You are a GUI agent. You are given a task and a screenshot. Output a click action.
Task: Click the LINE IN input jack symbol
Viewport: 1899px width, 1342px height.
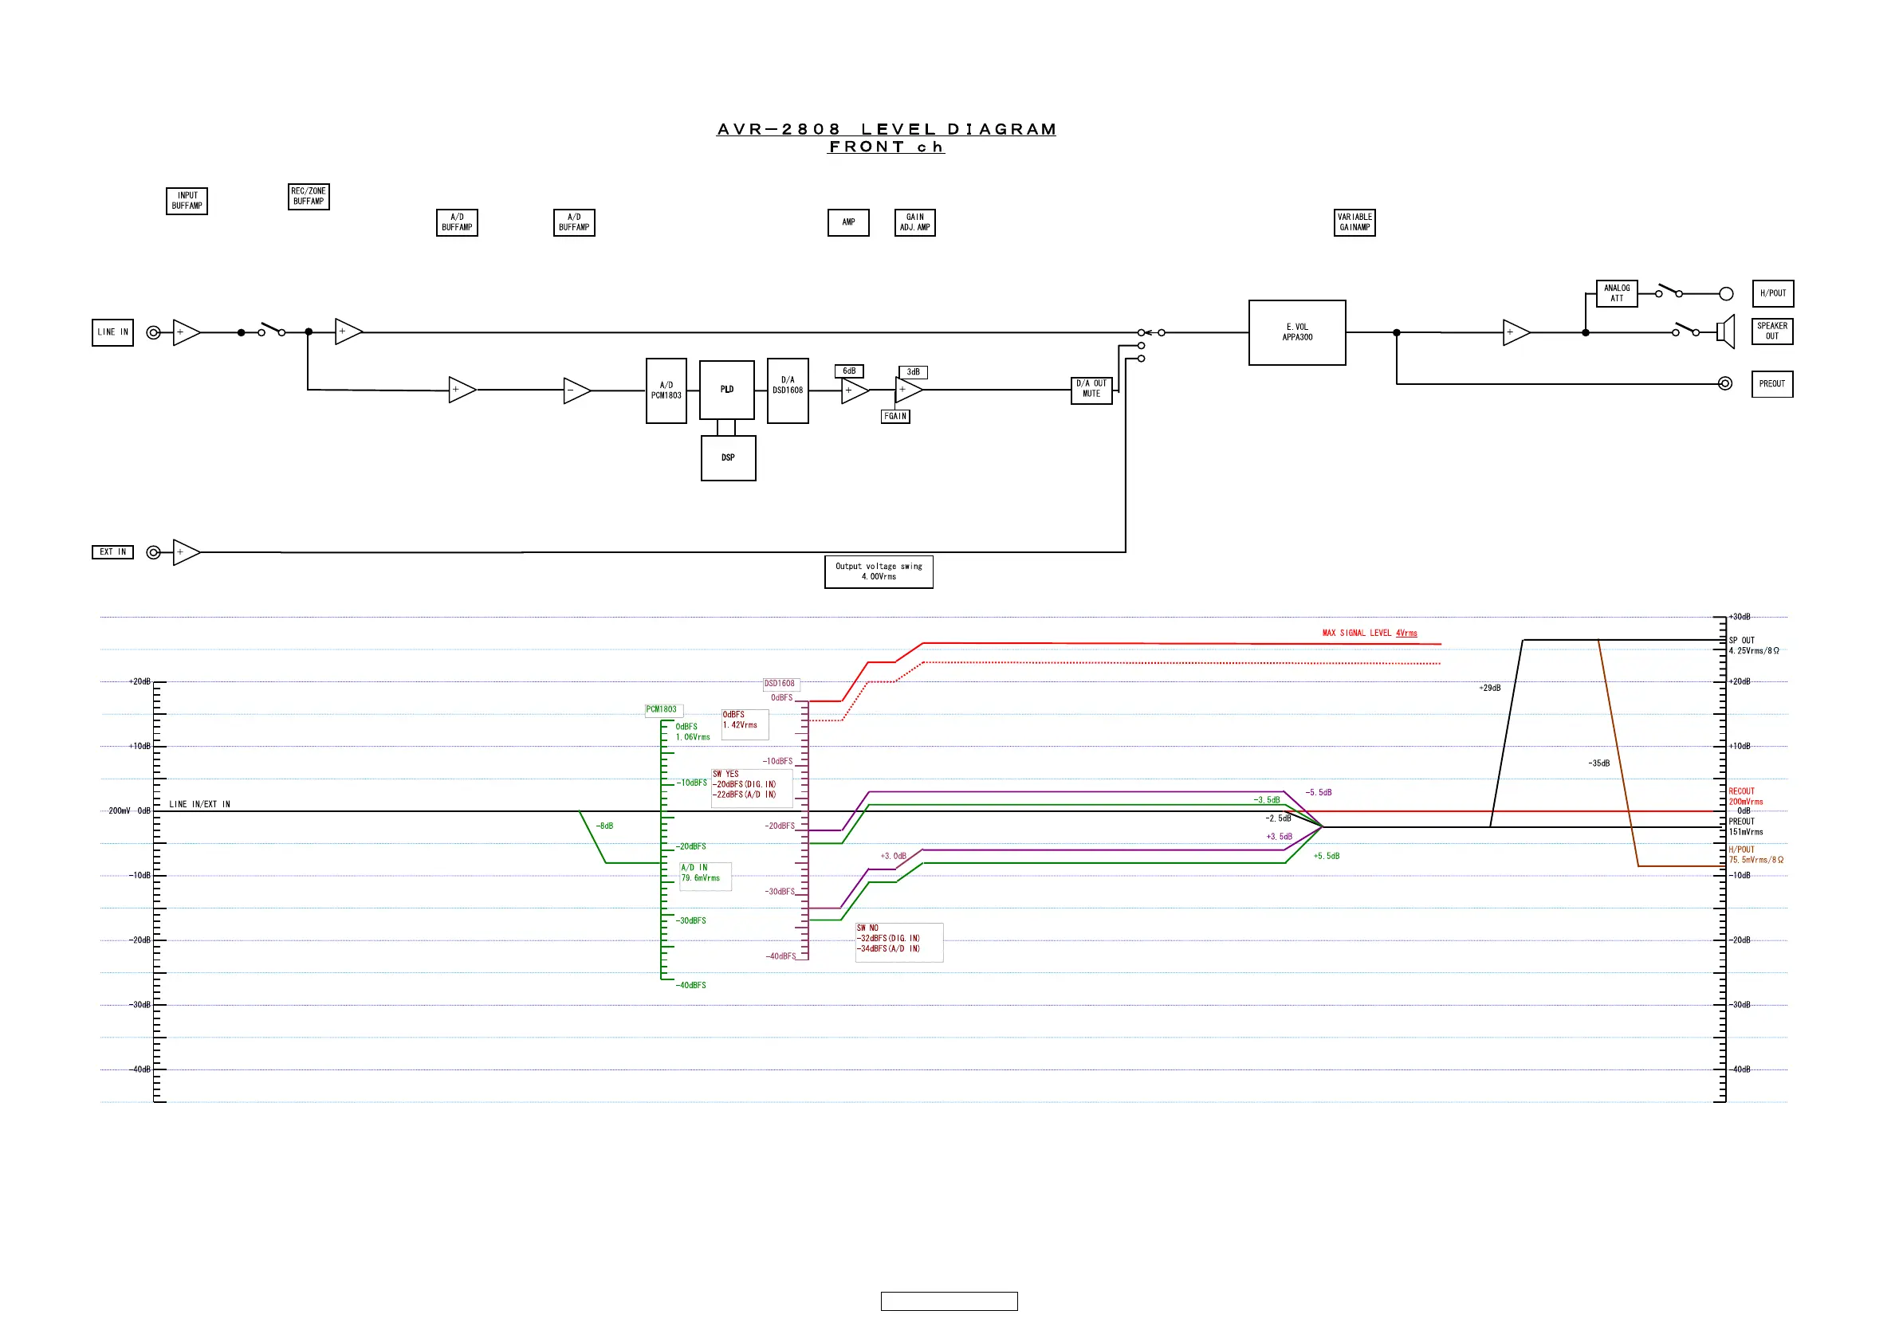(154, 332)
